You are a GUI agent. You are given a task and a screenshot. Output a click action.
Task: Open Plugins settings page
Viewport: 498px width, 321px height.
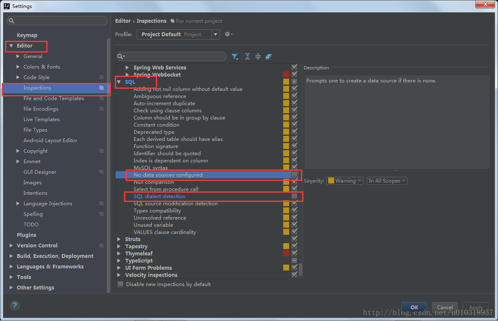click(x=26, y=235)
